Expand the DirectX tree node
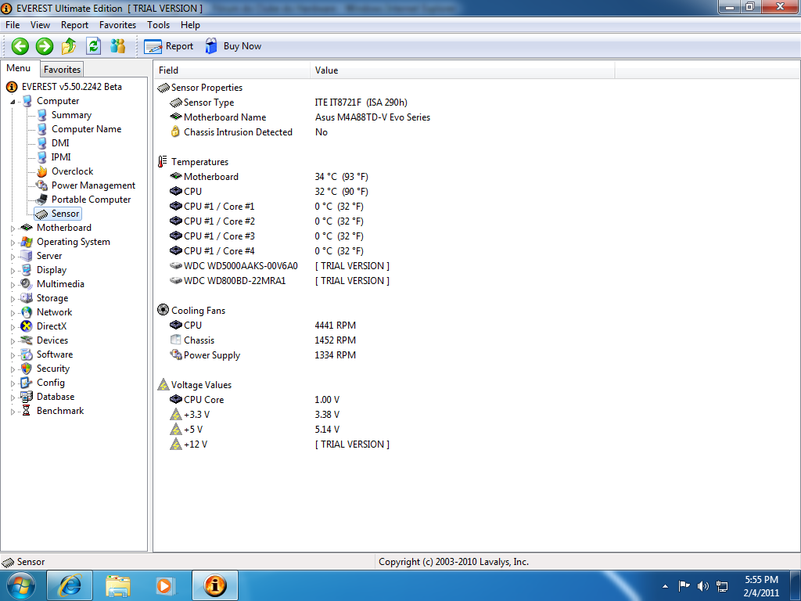The width and height of the screenshot is (801, 601). point(13,327)
